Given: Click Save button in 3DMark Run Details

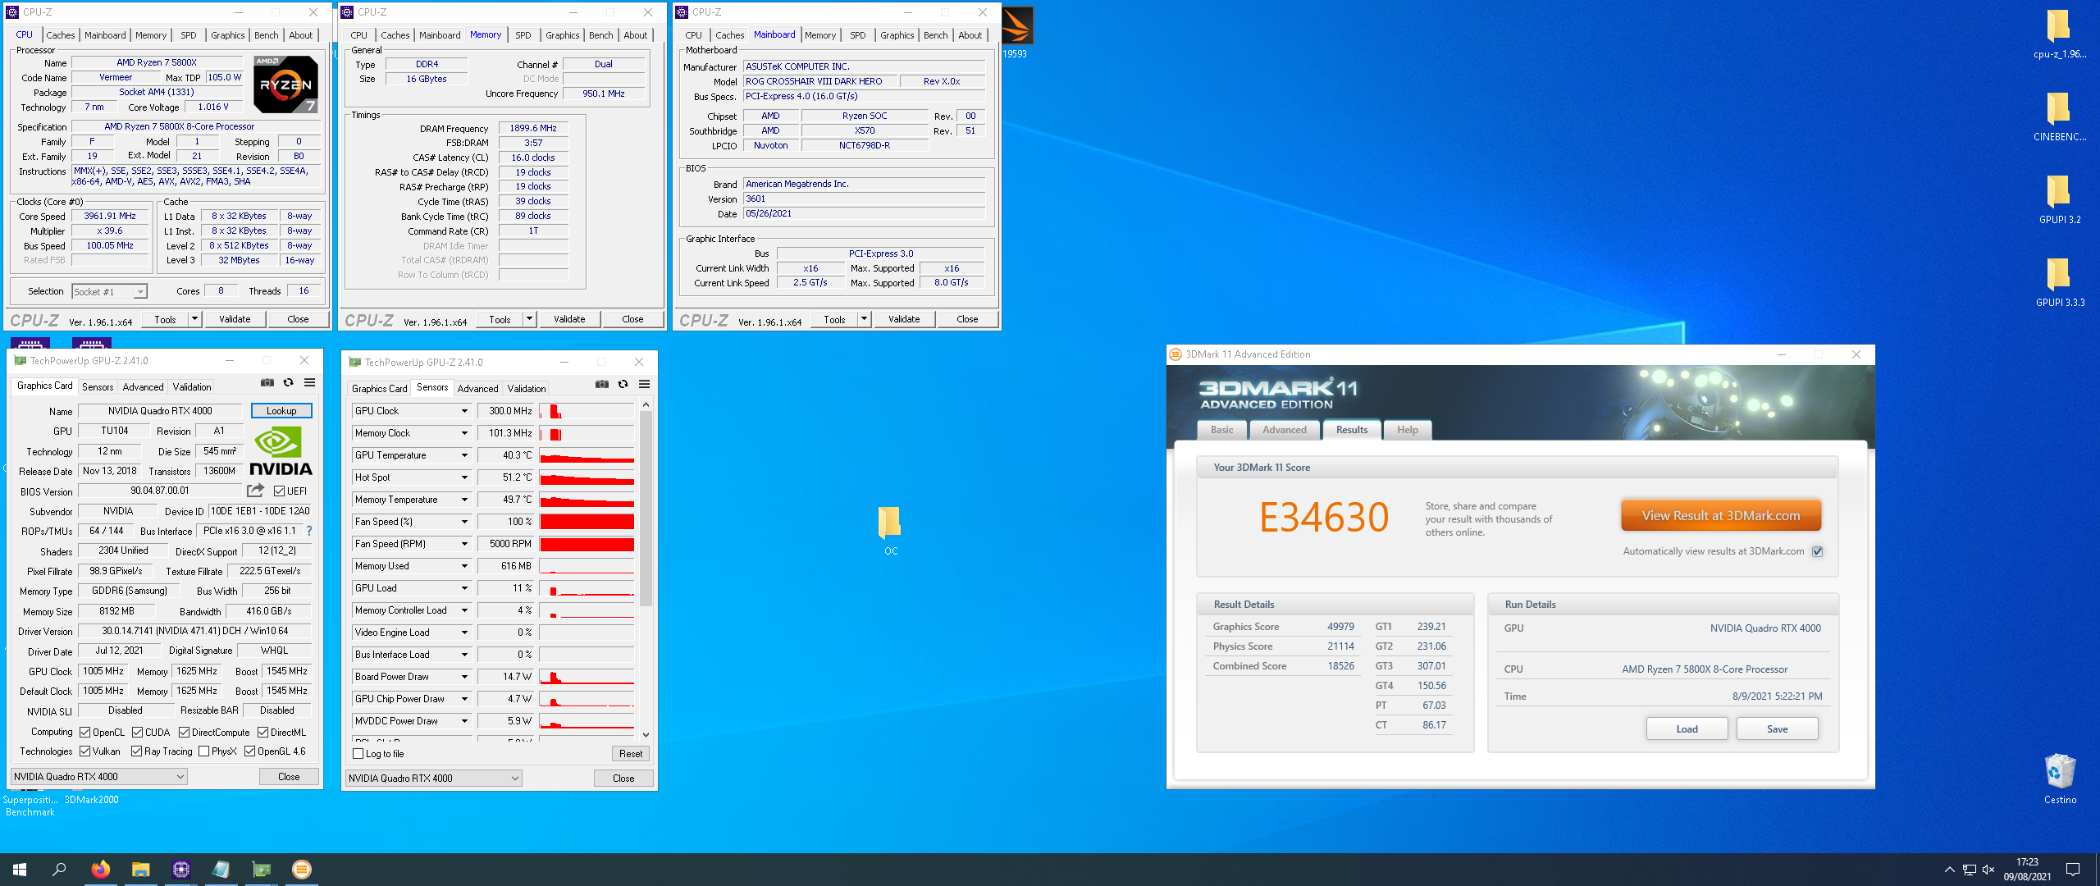Looking at the screenshot, I should click(x=1777, y=728).
